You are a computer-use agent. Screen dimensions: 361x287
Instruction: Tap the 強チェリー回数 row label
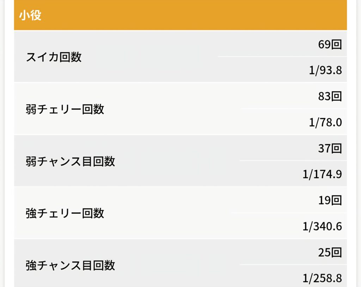click(x=65, y=213)
